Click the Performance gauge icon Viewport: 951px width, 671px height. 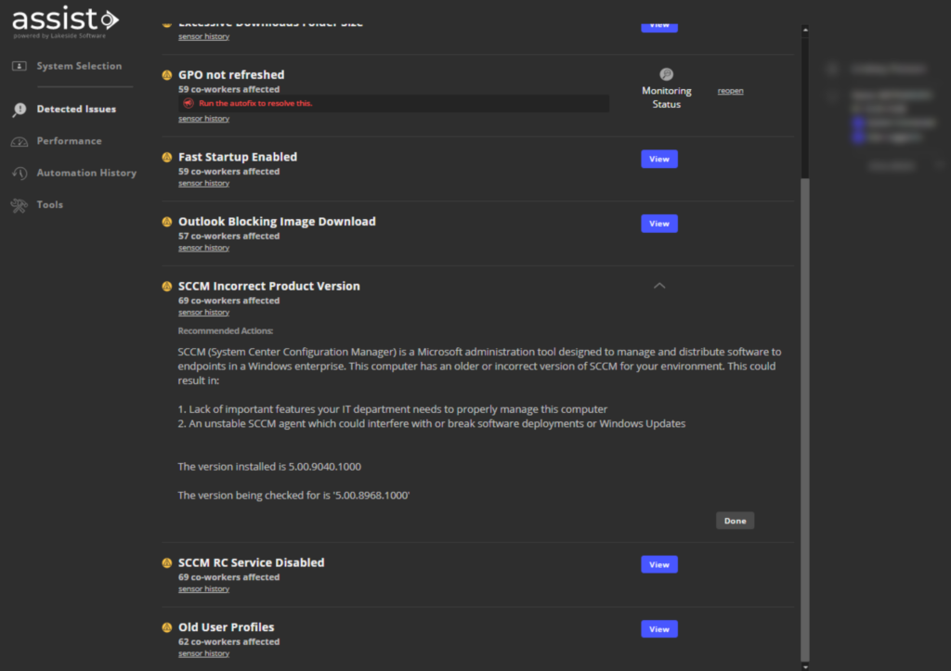pos(20,141)
